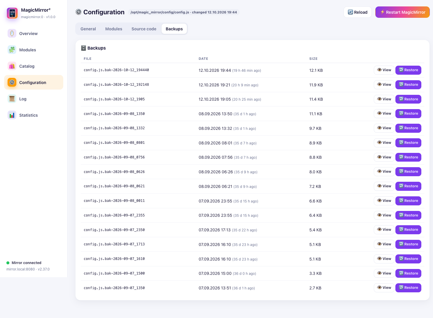Click restore arrow icon for config.js.bak-2026-09-07_2355
This screenshot has width=433, height=318.
point(401,215)
